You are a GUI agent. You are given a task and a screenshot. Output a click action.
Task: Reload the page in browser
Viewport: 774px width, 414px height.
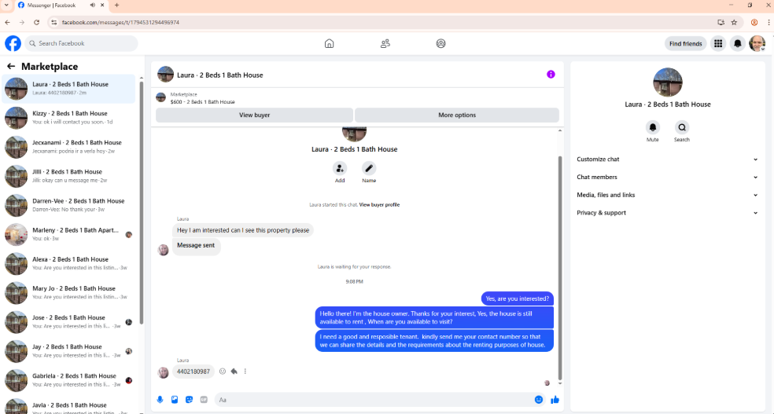pos(36,22)
